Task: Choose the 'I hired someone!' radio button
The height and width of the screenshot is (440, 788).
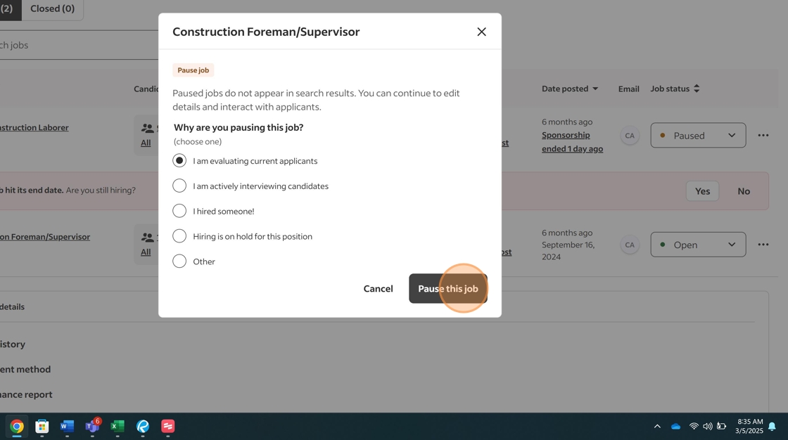Action: pos(179,211)
